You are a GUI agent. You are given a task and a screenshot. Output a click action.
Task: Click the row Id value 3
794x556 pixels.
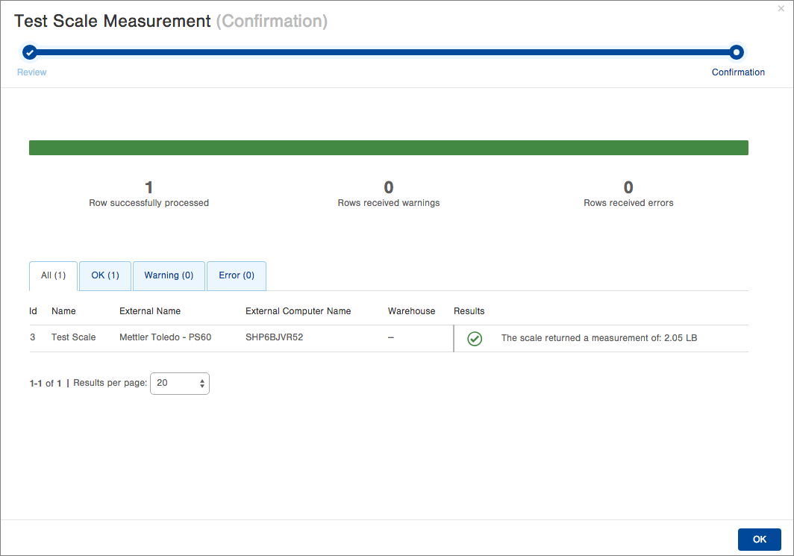(x=32, y=337)
